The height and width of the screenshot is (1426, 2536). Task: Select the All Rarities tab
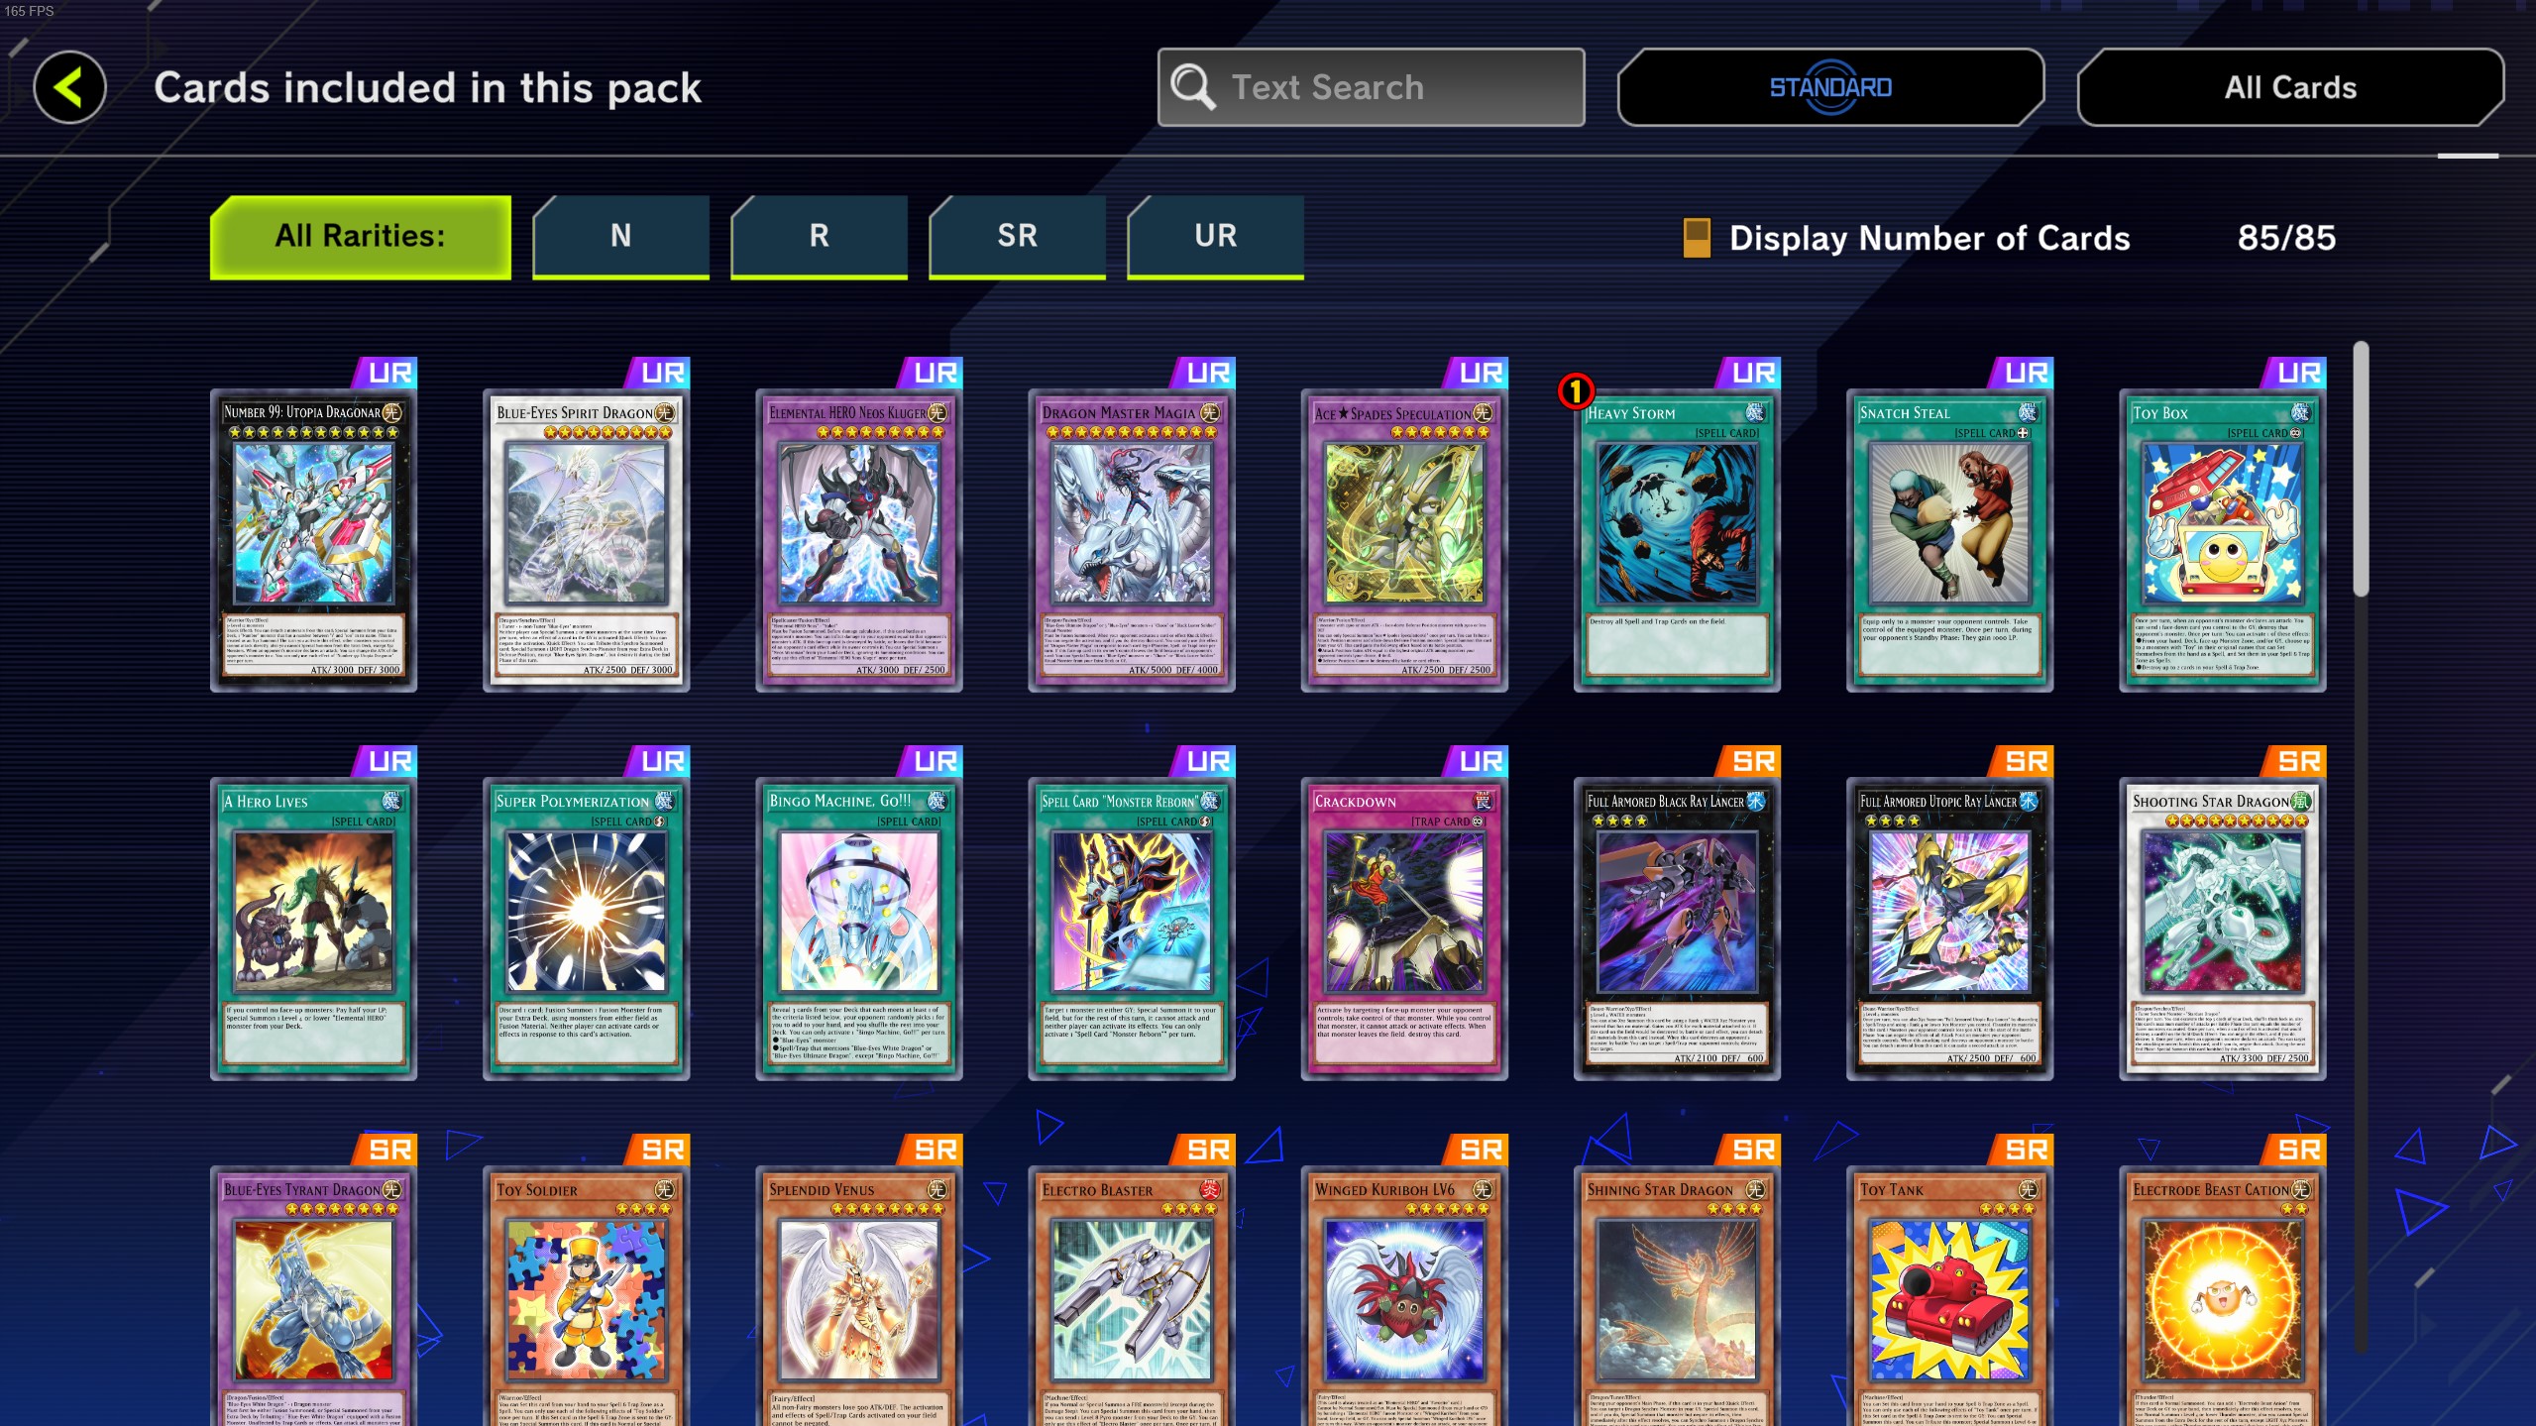pos(361,237)
